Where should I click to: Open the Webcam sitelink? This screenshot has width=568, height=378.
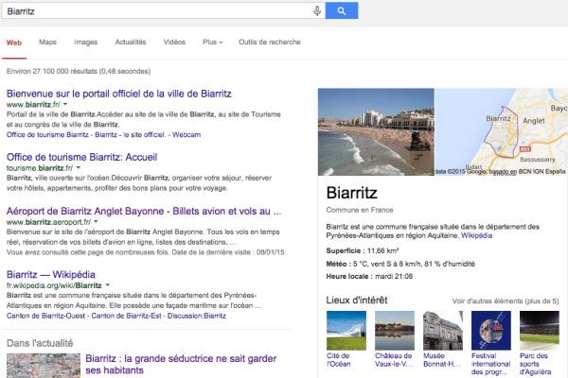186,134
